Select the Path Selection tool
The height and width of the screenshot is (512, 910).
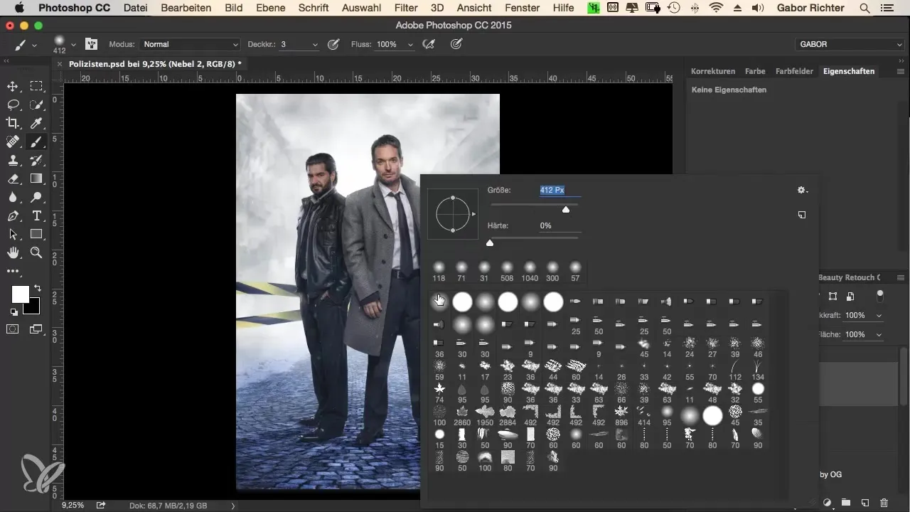point(13,235)
